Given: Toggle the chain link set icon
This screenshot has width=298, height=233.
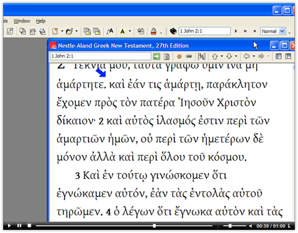Looking at the screenshot, I should tap(189, 56).
